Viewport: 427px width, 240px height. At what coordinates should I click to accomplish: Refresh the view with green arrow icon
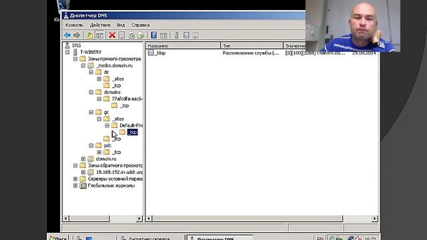131,35
